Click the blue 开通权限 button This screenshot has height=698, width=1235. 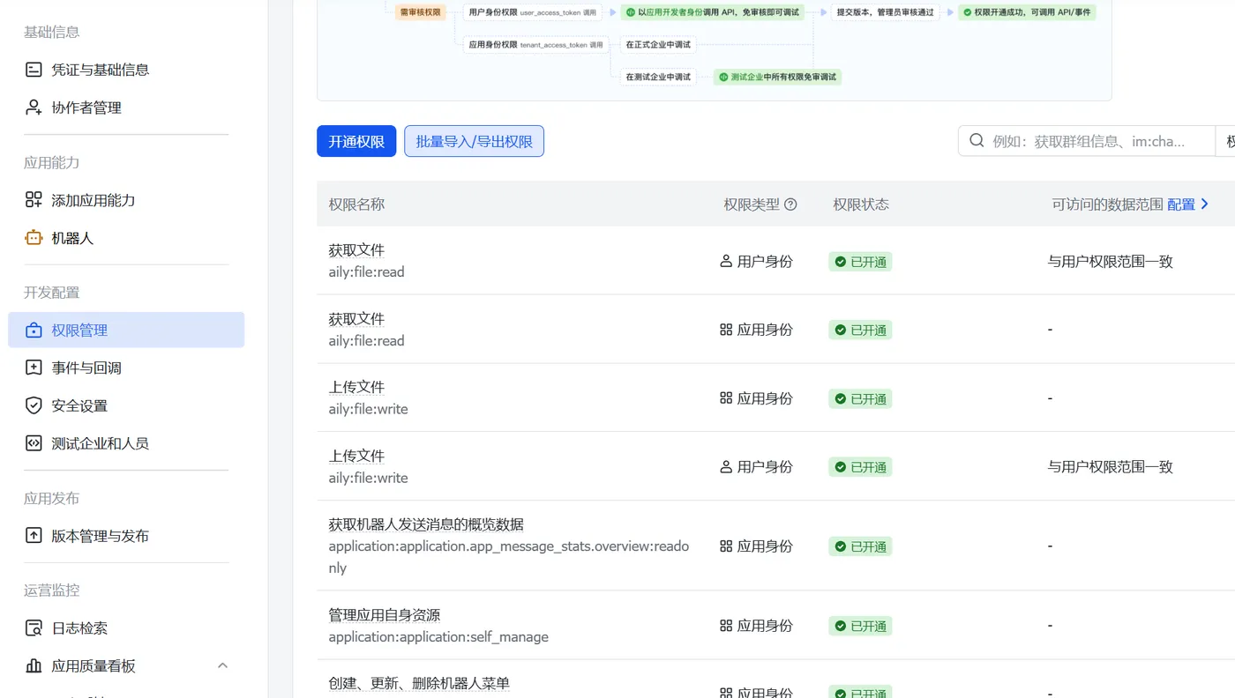(356, 141)
